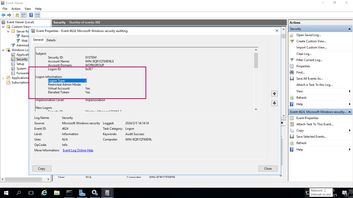The width and height of the screenshot is (353, 198).
Task: Click Save All Events As disk icon
Action: click(292, 79)
